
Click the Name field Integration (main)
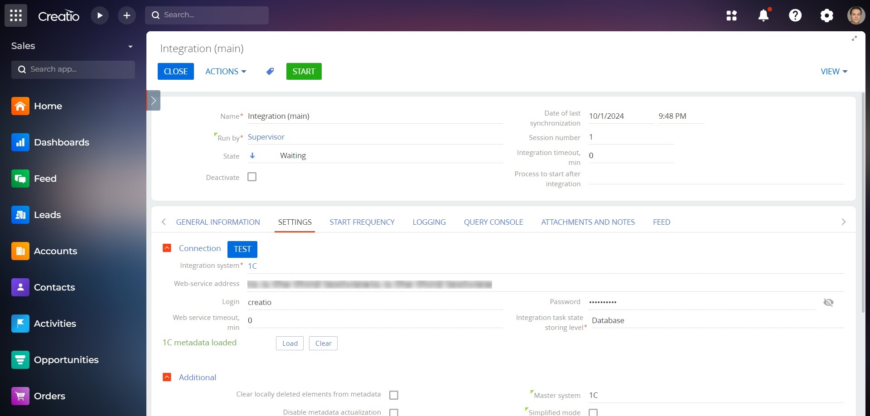point(375,116)
